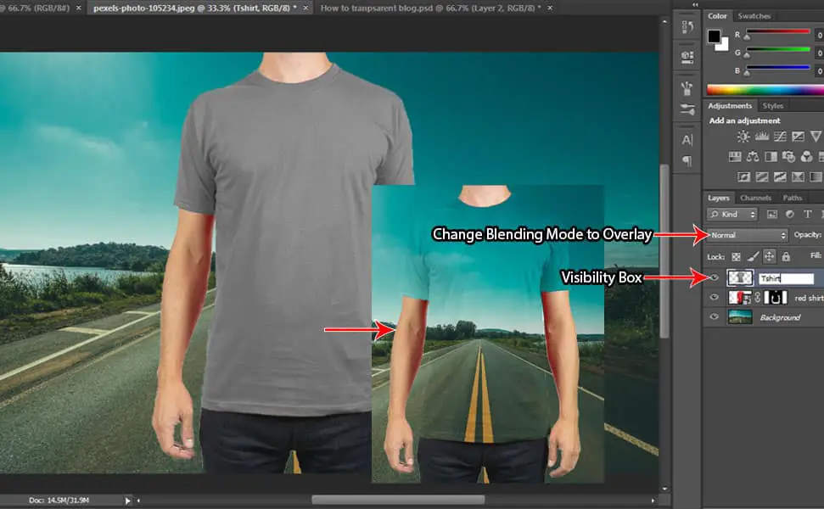Open the Curves adjustment
Screen dimensions: 824x509
[x=779, y=136]
